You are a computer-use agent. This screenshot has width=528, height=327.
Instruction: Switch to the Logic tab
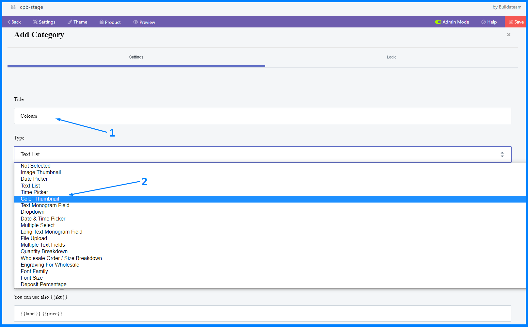coord(392,57)
